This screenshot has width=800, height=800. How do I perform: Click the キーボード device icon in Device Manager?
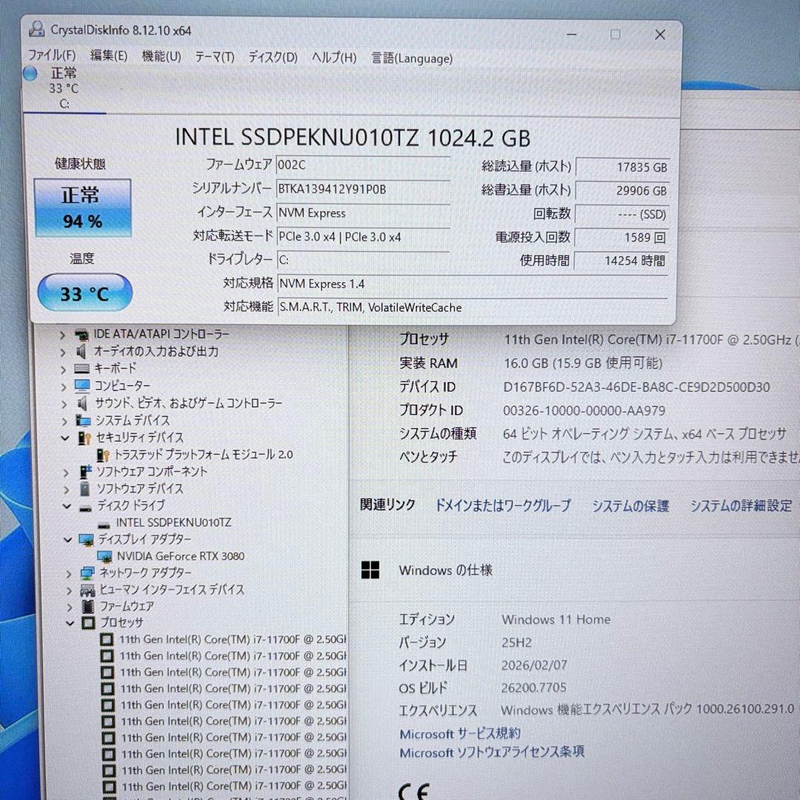[x=81, y=368]
